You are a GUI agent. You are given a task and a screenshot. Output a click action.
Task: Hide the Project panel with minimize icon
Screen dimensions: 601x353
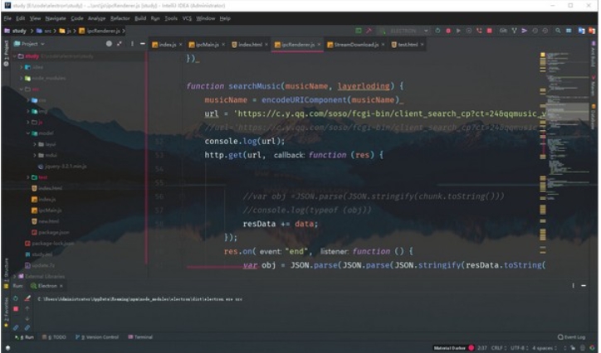click(x=143, y=44)
